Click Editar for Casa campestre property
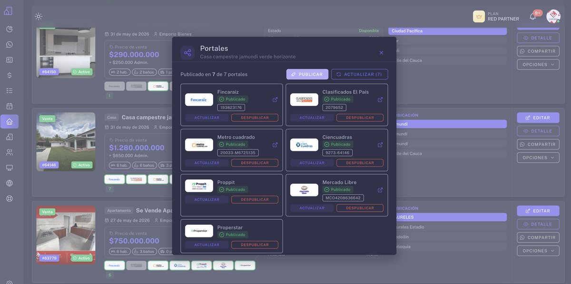The height and width of the screenshot is (284, 571). [538, 118]
